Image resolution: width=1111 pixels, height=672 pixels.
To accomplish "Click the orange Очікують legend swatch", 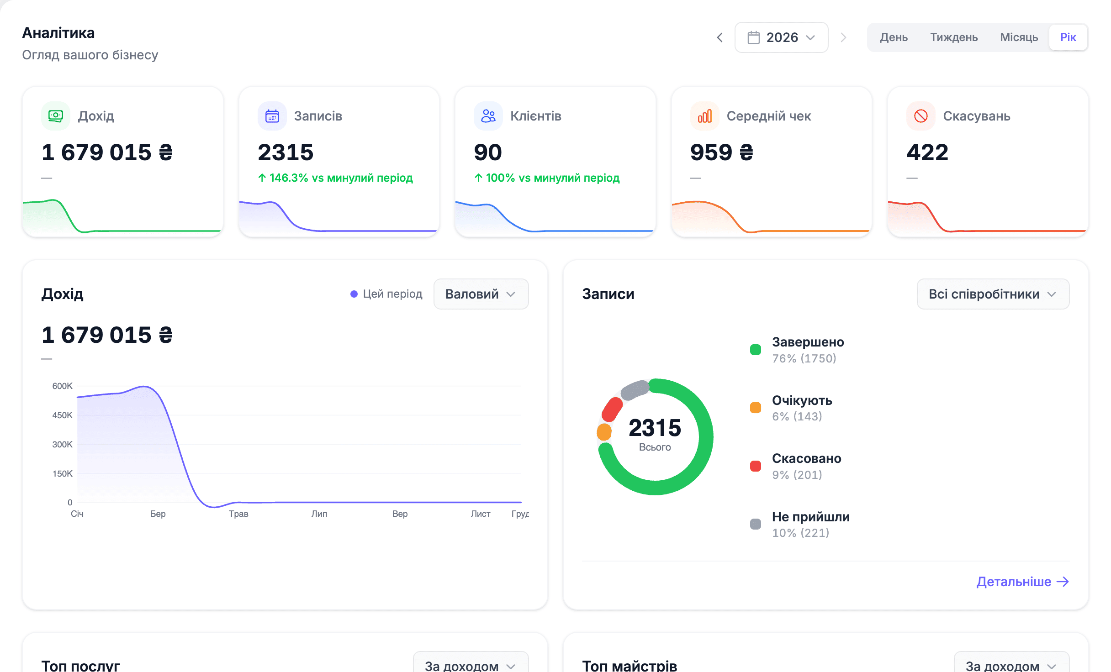I will (756, 408).
